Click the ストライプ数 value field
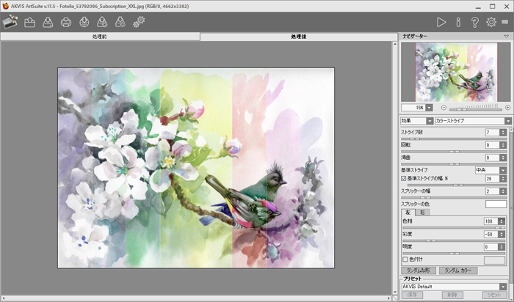This screenshot has width=514, height=302. point(493,133)
